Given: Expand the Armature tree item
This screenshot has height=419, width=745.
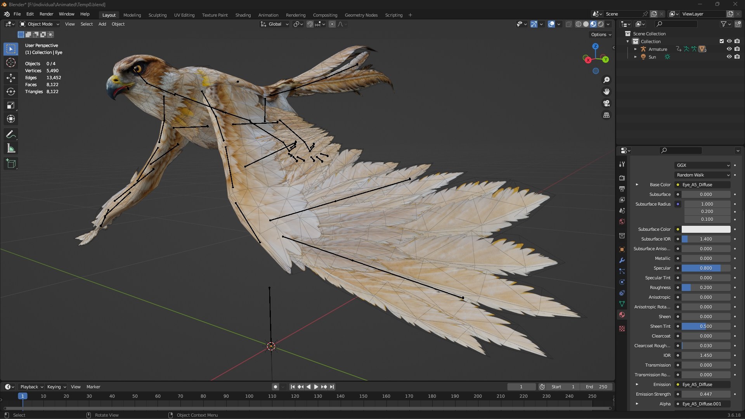Looking at the screenshot, I should click(x=635, y=49).
